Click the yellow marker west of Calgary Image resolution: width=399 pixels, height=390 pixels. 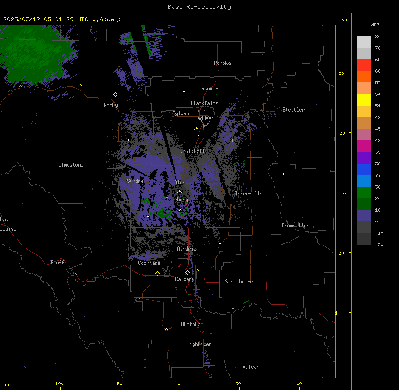click(157, 273)
